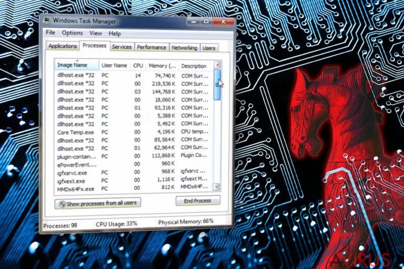Open the Options menu
Viewport: 404px width, 269px height.
click(x=72, y=33)
